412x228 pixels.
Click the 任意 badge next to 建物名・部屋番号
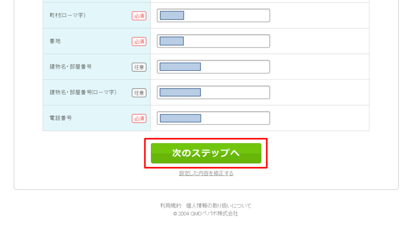[139, 67]
